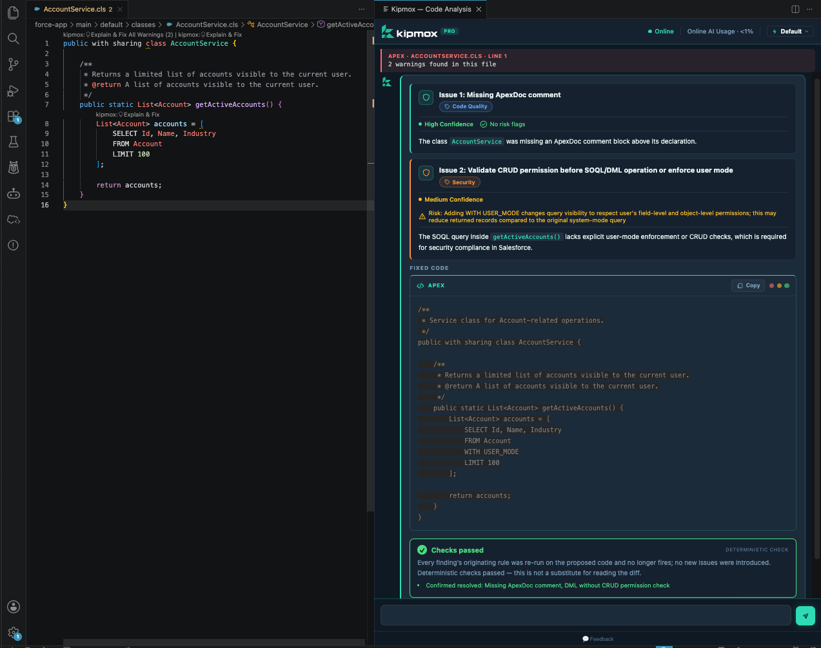The width and height of the screenshot is (821, 648).
Task: Click the editor horizontal scrollbar
Action: (214, 642)
